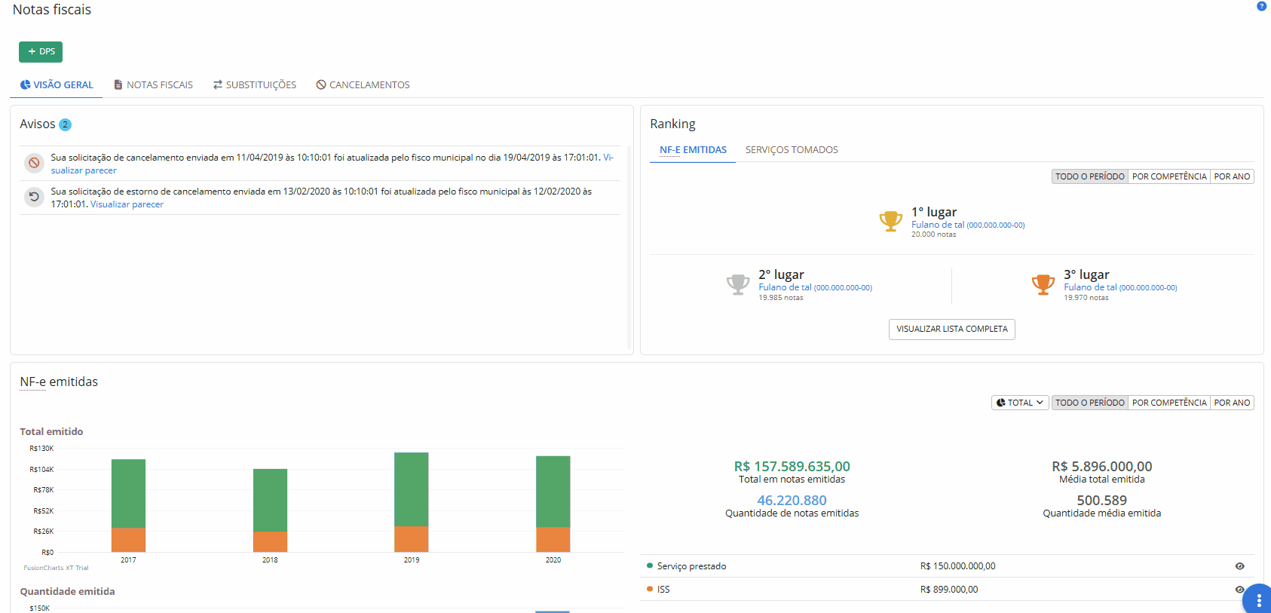
Task: Select Por competência in Ranking period filter
Action: point(1168,176)
